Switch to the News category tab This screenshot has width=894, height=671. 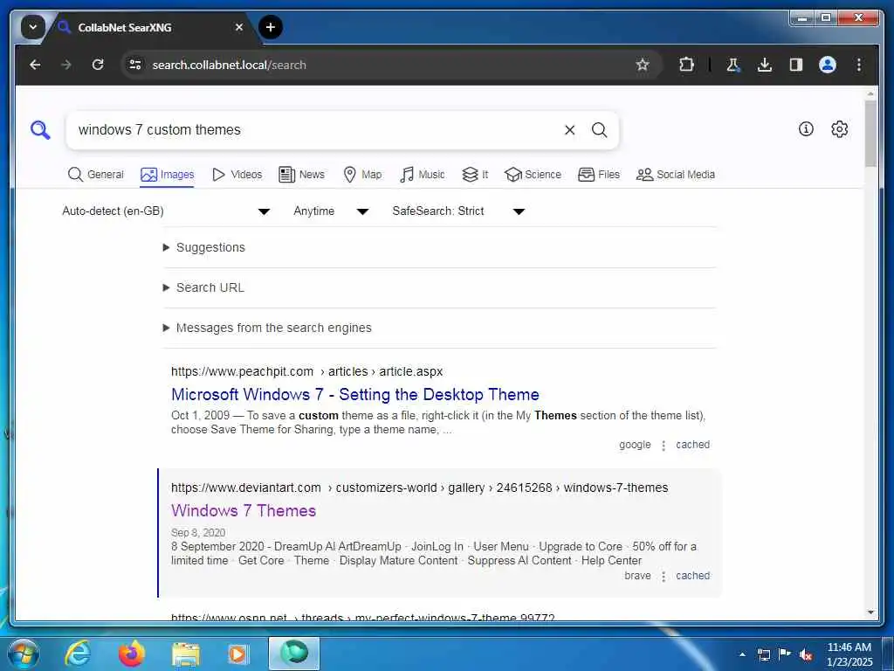point(301,175)
